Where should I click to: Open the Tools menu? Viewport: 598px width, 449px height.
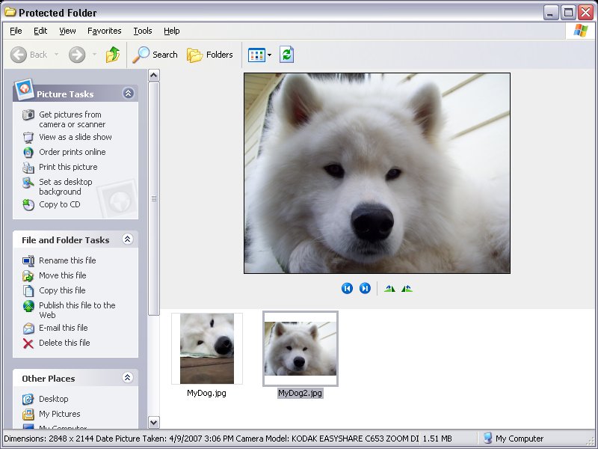143,31
